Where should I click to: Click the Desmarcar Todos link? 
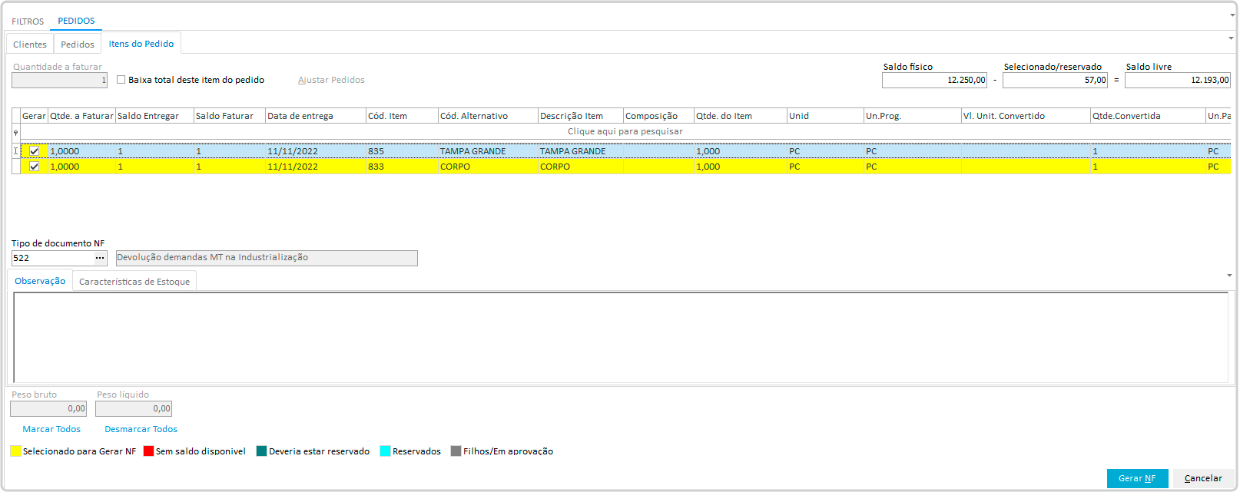point(141,429)
